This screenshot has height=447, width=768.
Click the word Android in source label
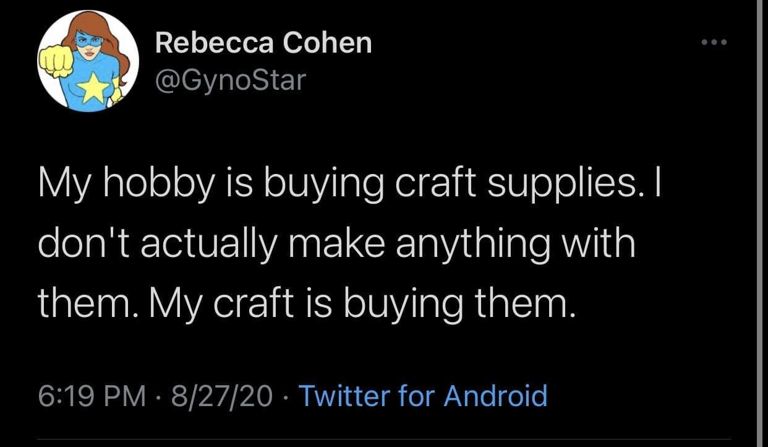[496, 396]
